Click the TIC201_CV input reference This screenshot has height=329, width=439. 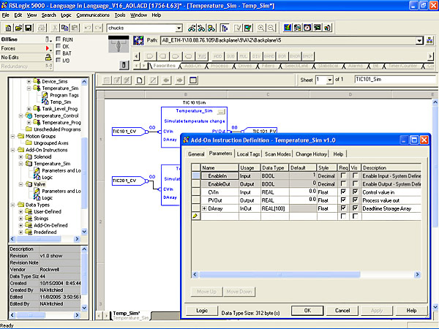129,181
